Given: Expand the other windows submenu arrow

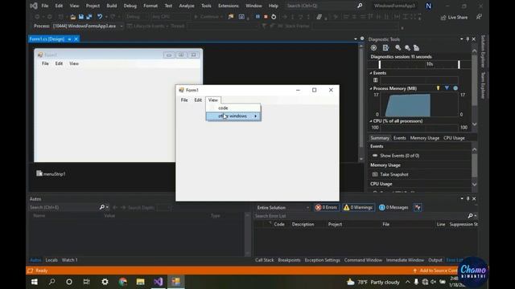Looking at the screenshot, I should [256, 116].
